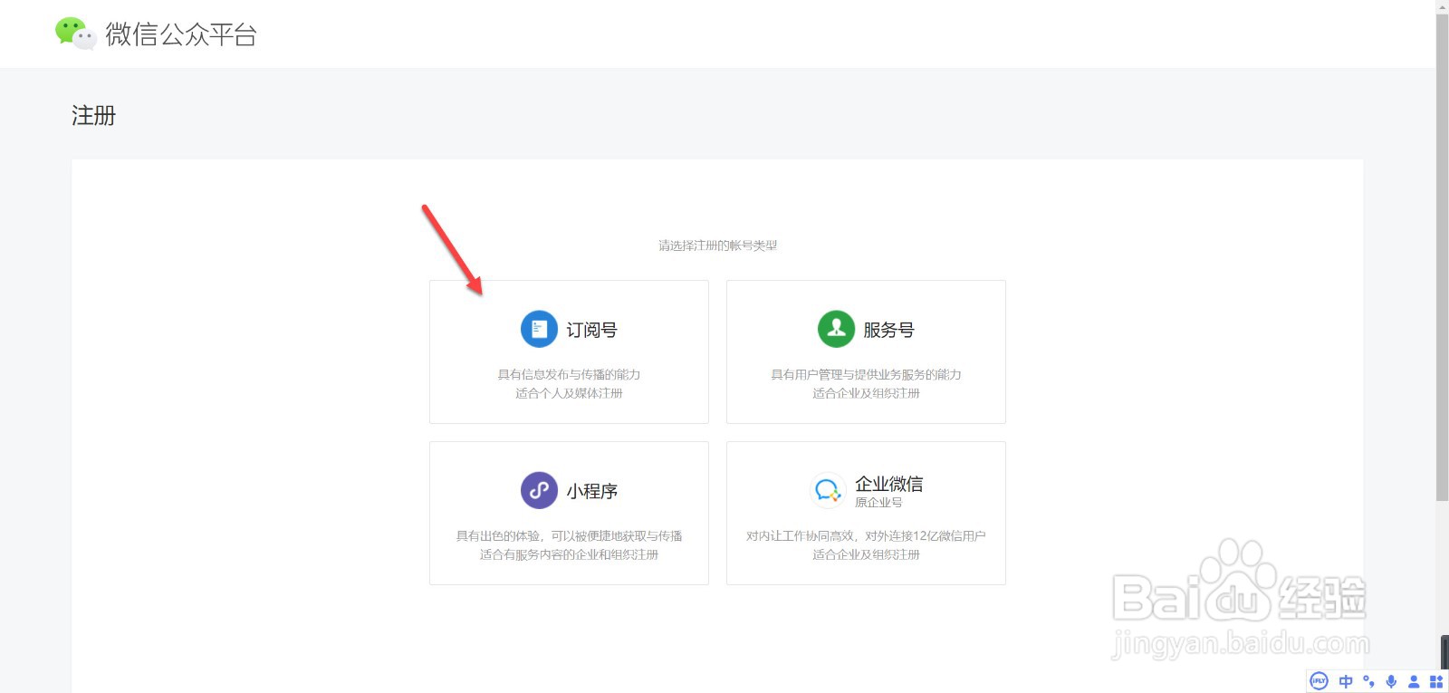The image size is (1449, 693).
Task: Select the 订阅号 account type title
Action: point(591,330)
